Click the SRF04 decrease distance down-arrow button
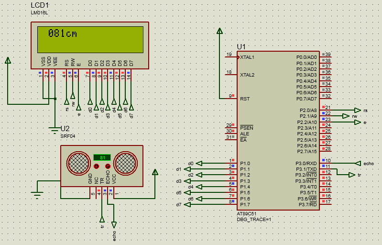Viewport: 382px width, 245px height. pyautogui.click(x=97, y=167)
